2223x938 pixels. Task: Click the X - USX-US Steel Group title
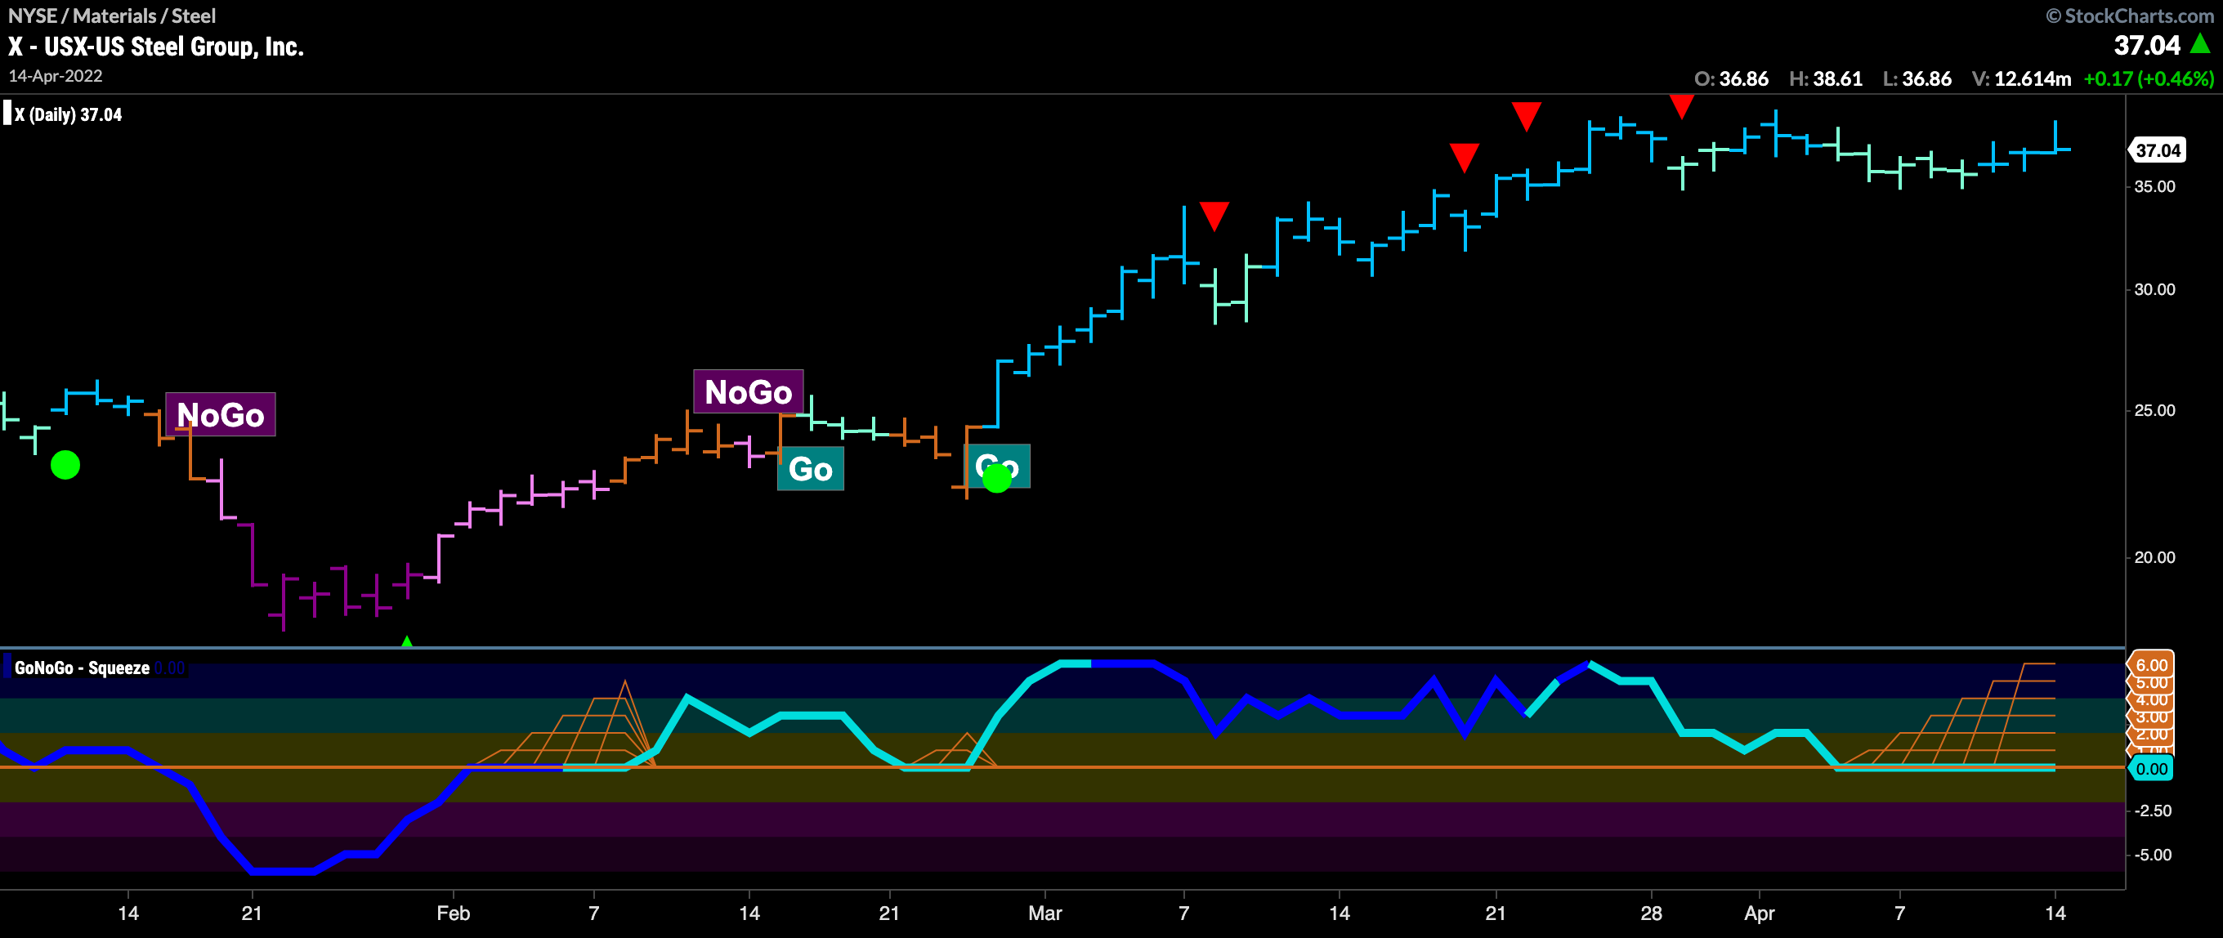156,47
